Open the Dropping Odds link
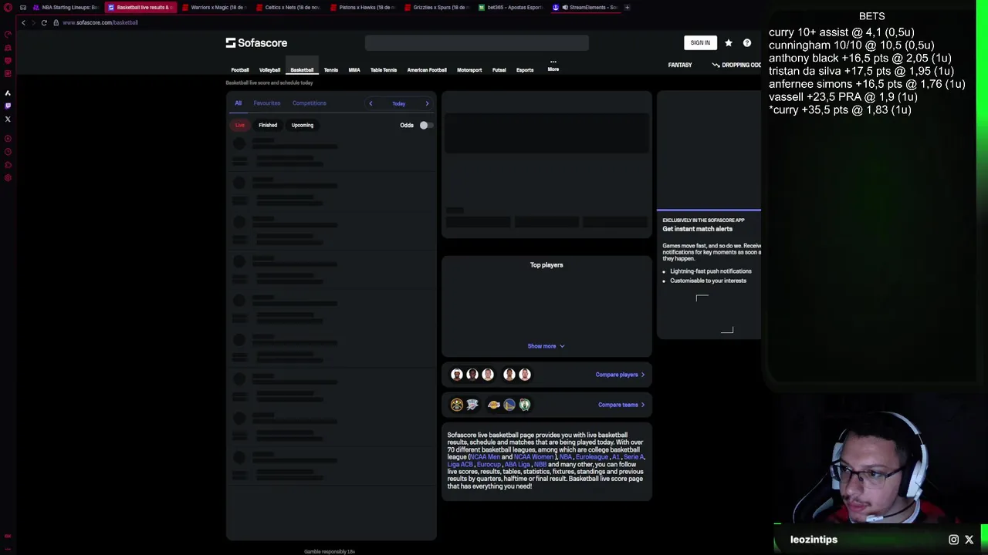 point(736,66)
